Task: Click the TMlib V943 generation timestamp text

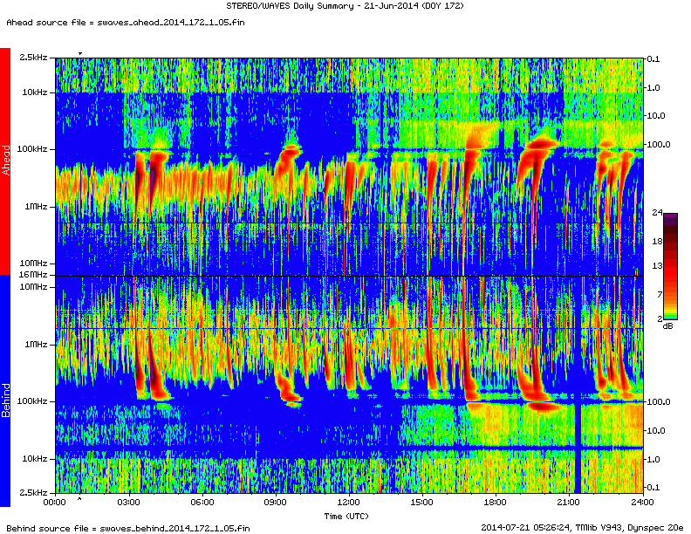Action: [x=582, y=527]
